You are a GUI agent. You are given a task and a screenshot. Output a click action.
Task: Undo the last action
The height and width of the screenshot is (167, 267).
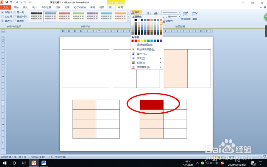[11, 2]
